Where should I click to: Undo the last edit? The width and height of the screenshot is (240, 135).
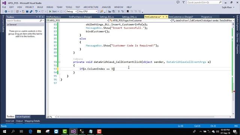[x=36, y=12]
